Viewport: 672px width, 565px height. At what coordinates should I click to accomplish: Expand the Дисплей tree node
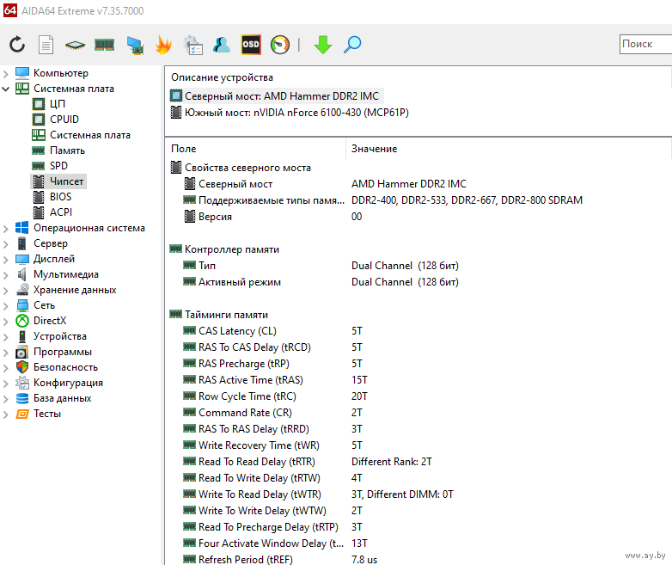pos(5,260)
